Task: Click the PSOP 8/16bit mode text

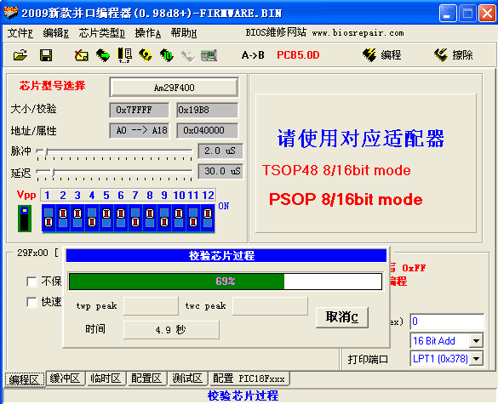Action: (x=346, y=199)
